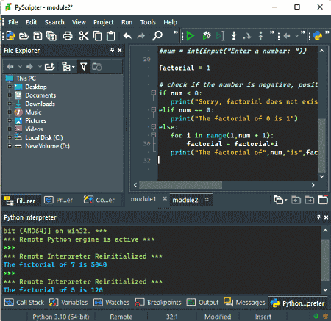
Task: Click the Undo arrow icon
Action: [127, 36]
